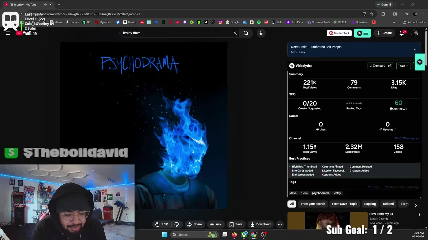428x240 pixels.
Task: Open the KICKLET bookmark
Action: 341,22
